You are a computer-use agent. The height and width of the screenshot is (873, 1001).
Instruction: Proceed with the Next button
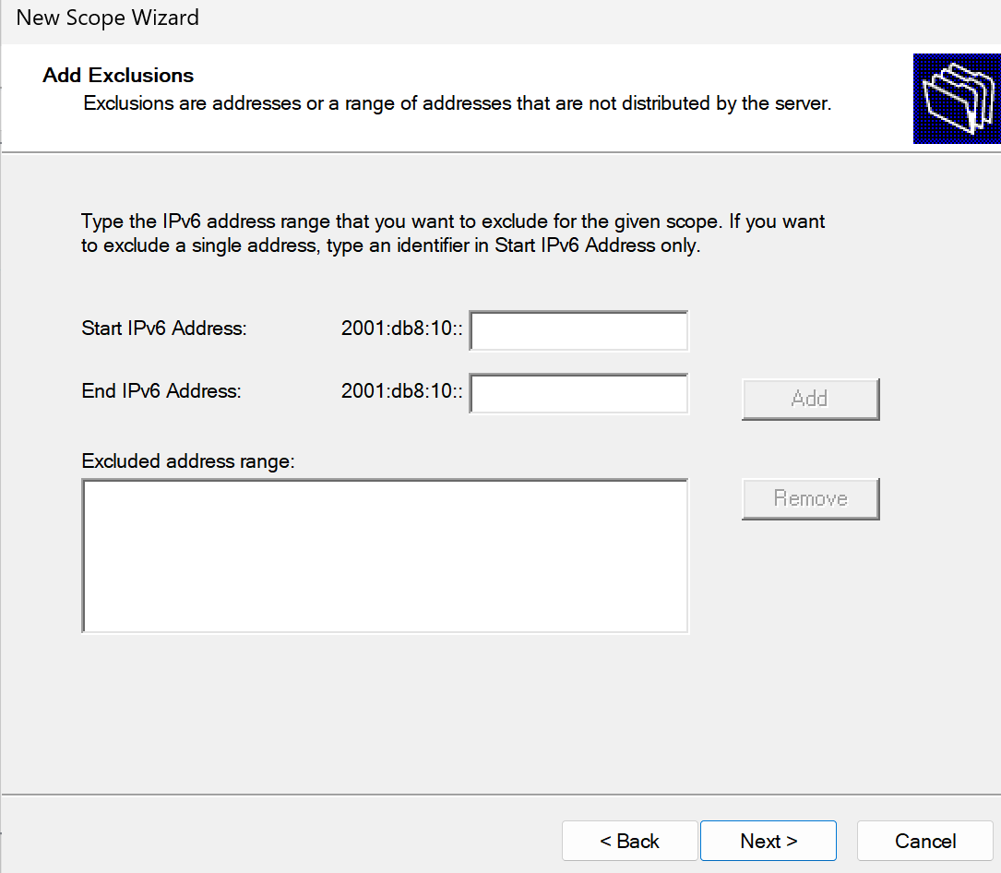(769, 841)
